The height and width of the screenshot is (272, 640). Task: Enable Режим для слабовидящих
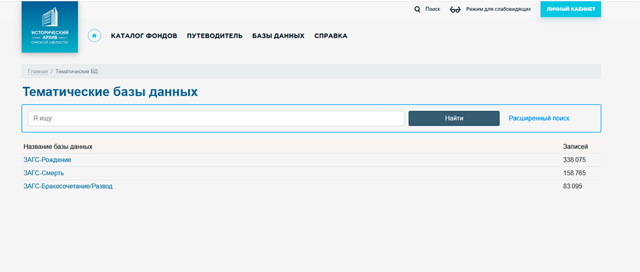click(499, 9)
